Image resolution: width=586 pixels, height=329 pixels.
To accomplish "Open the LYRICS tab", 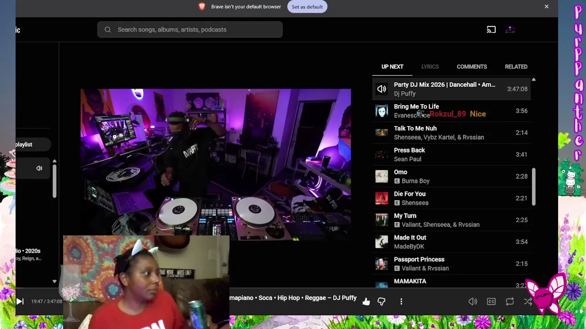I will [430, 67].
